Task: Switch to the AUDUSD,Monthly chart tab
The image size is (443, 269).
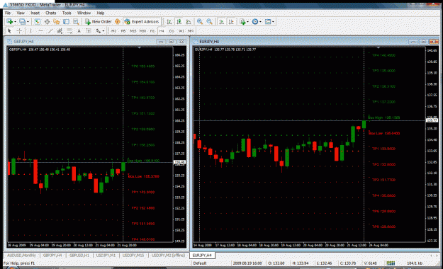Action: [21, 256]
